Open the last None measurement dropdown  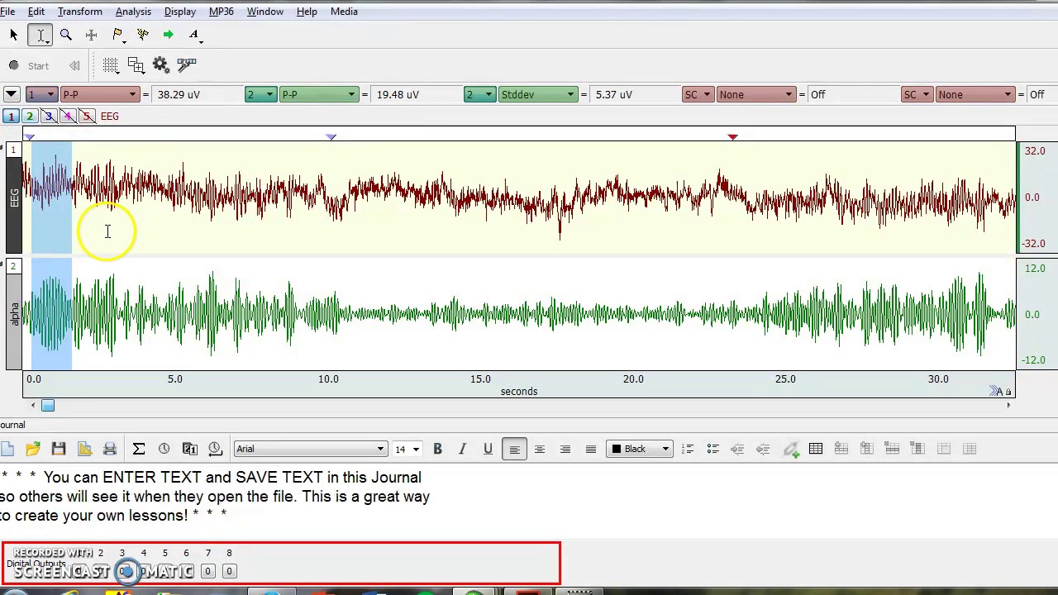(x=975, y=95)
